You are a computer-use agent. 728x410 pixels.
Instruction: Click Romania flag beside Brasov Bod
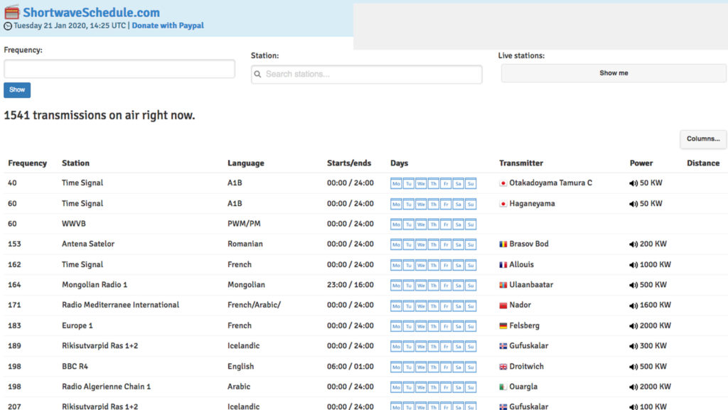503,244
